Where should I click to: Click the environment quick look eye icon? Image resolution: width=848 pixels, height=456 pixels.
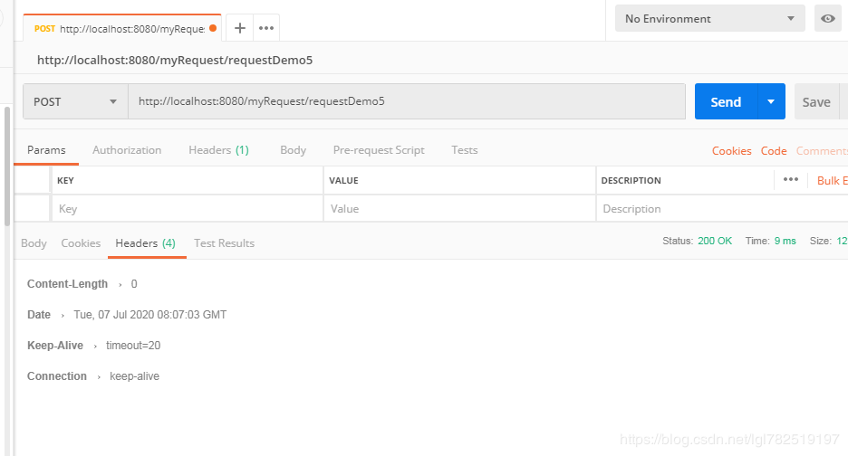(x=827, y=18)
